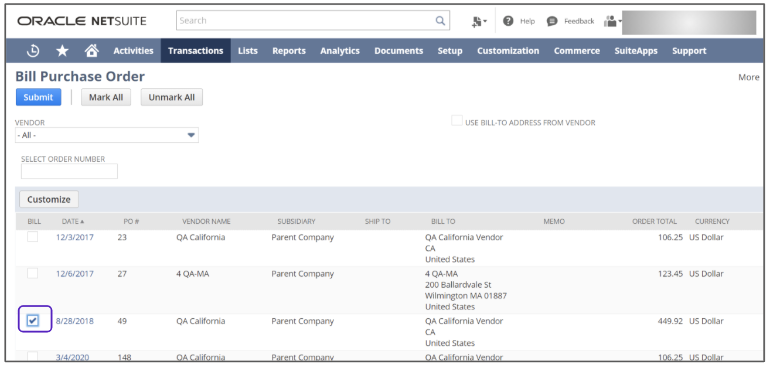This screenshot has height=368, width=770.
Task: Expand the More options link
Action: coord(748,77)
